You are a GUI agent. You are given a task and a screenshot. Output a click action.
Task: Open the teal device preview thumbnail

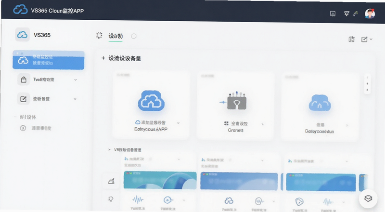point(160,180)
